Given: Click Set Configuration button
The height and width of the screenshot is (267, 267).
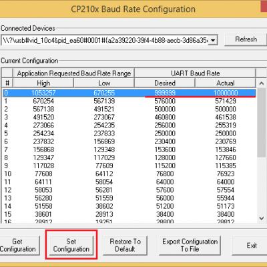Looking at the screenshot, I should [x=71, y=245].
